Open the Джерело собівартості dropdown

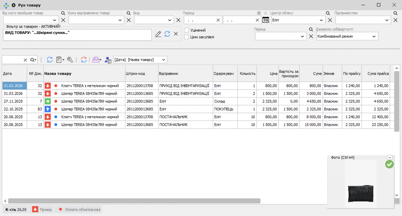(374, 37)
